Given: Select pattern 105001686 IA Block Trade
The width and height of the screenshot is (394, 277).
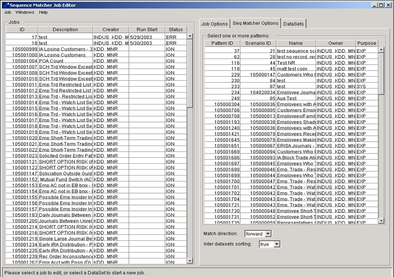Looking at the screenshot, I should [291, 157].
